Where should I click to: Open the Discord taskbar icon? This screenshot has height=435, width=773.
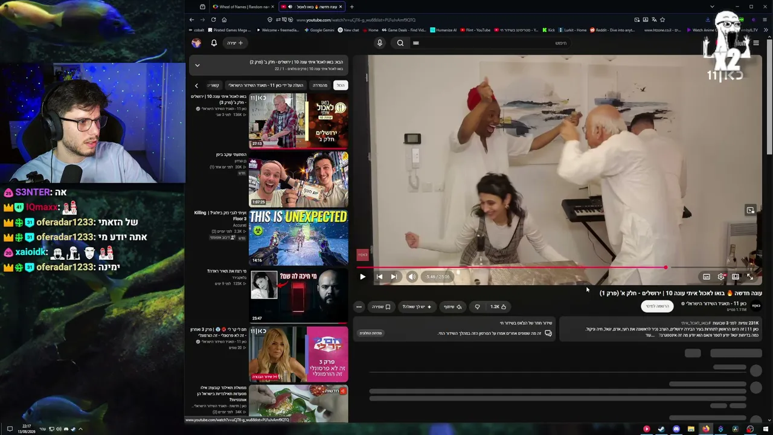pos(676,429)
